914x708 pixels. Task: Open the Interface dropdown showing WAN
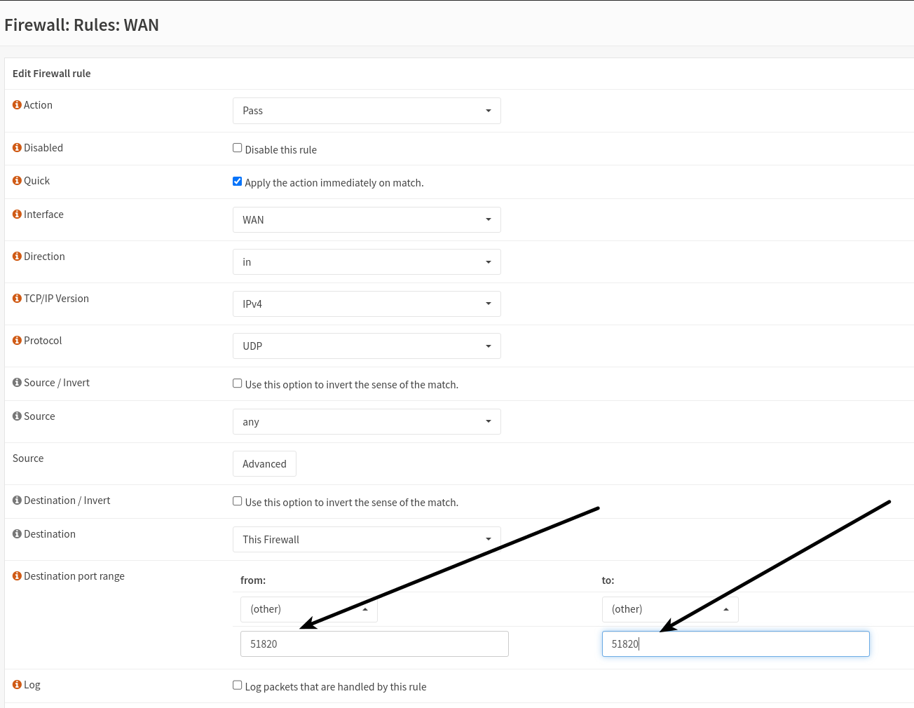coord(367,220)
